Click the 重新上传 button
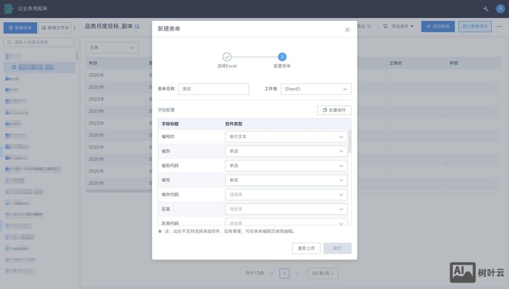The width and height of the screenshot is (509, 289). 306,248
